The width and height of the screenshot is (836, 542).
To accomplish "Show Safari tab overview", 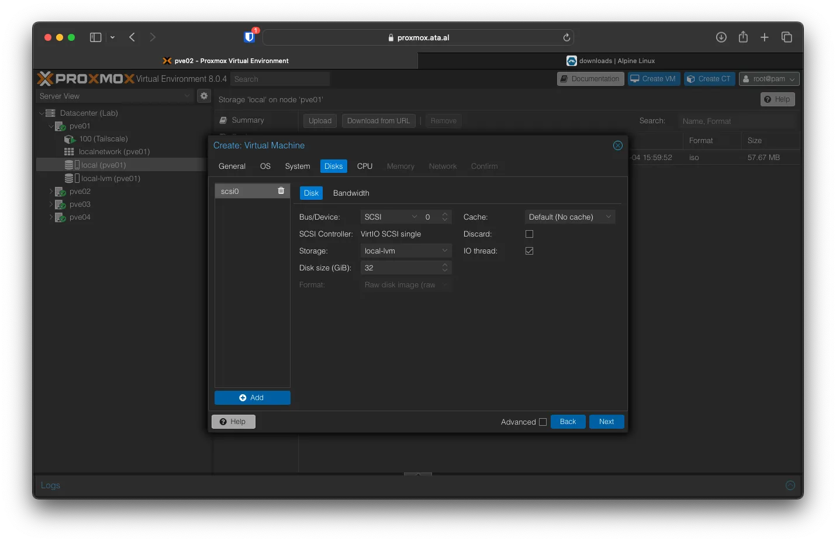I will pos(787,37).
